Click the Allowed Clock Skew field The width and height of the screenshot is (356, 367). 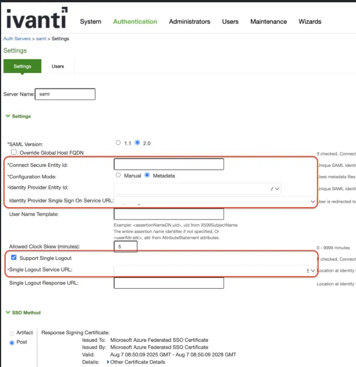[x=125, y=246]
